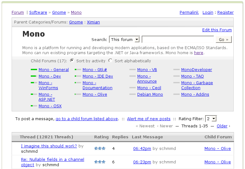Click activity bar beside MonoDeveloper

177,69
